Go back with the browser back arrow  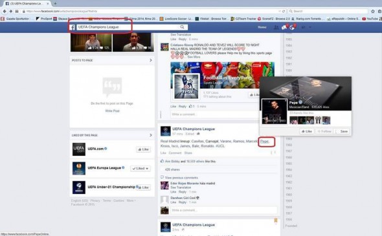tap(5, 11)
